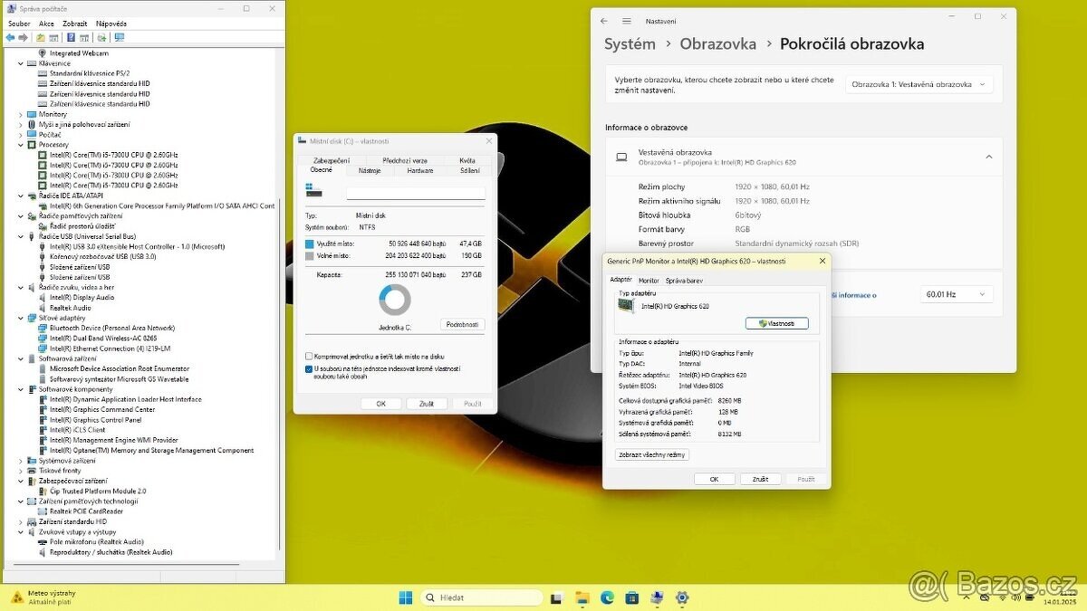Open help via the question mark toolbar icon
Image resolution: width=1087 pixels, height=611 pixels.
click(71, 37)
